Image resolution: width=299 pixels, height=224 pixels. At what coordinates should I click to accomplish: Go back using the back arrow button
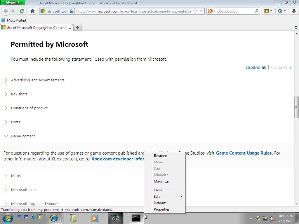[6, 11]
